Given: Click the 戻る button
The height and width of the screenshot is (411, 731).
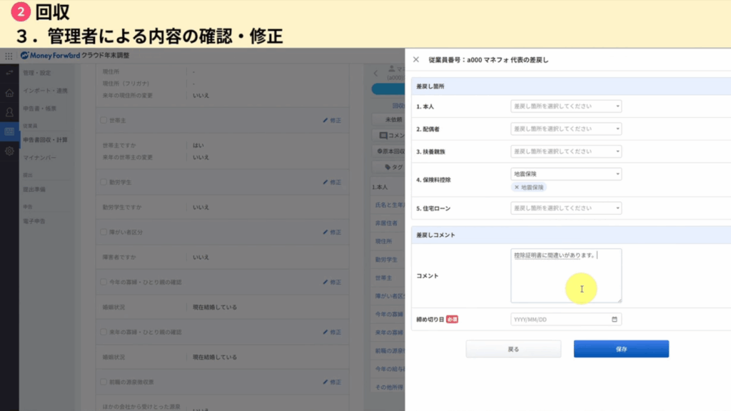Looking at the screenshot, I should 513,349.
